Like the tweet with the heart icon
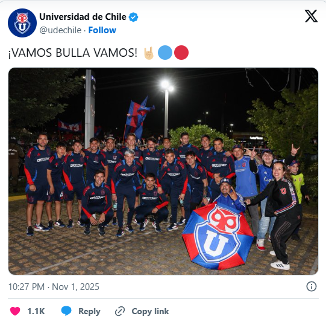The width and height of the screenshot is (326, 322). pos(15,311)
